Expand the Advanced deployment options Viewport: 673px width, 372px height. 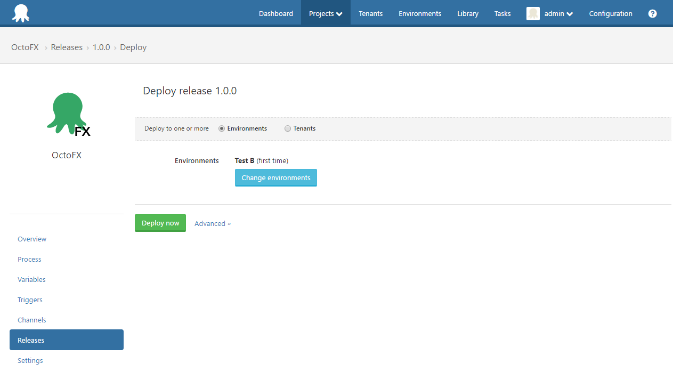tap(212, 223)
